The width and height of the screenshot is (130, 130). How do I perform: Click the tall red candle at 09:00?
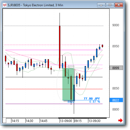click(60, 47)
